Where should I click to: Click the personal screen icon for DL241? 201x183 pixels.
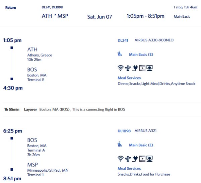[149, 68]
